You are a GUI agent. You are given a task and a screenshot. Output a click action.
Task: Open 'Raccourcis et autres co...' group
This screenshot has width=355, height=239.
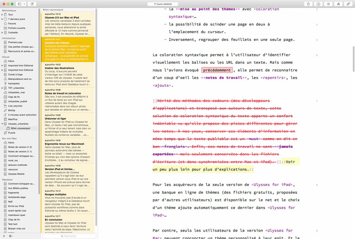(x=22, y=51)
